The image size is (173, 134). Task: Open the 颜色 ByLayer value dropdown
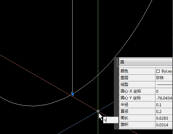(x=164, y=71)
